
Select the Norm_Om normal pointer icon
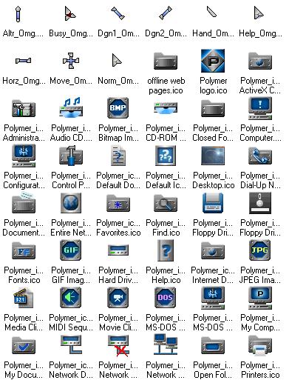click(117, 61)
